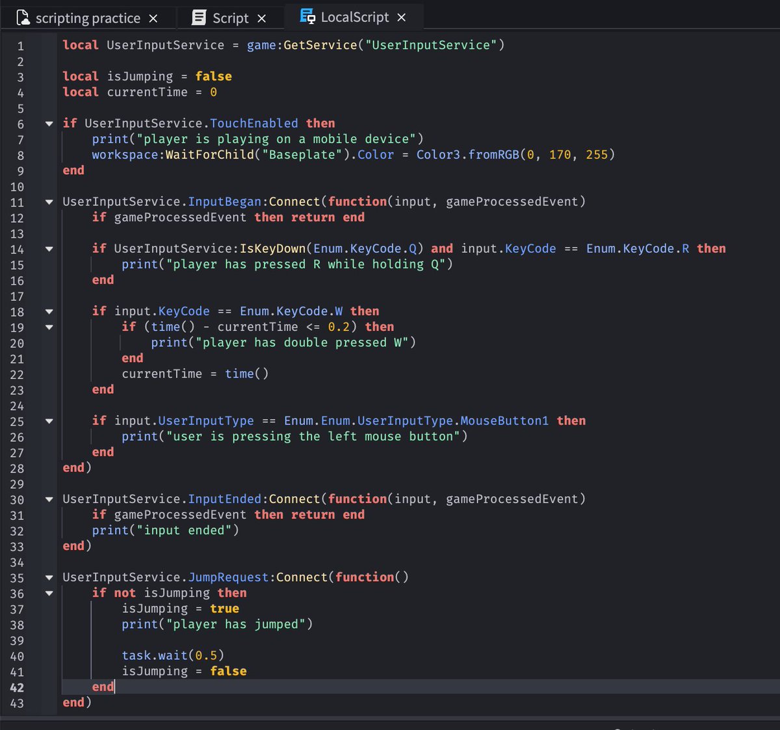Click line number 1 in the gutter
The width and height of the screenshot is (780, 730).
pos(20,46)
